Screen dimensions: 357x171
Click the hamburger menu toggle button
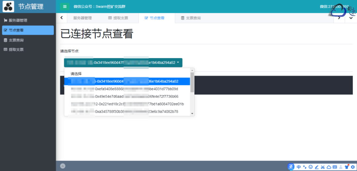[65, 7]
